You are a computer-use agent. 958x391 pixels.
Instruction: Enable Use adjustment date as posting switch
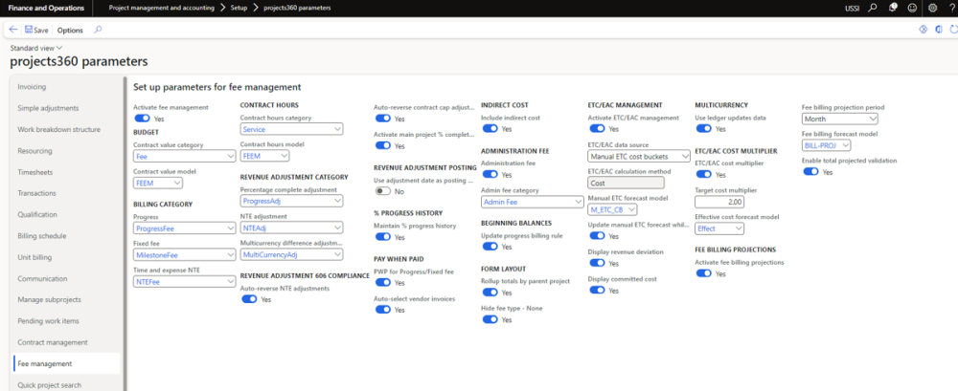coord(382,191)
